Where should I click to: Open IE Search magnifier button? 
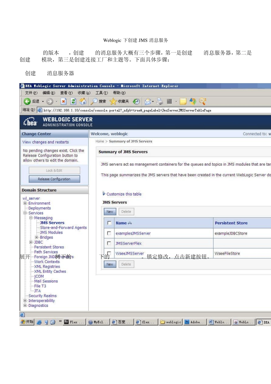click(x=98, y=101)
